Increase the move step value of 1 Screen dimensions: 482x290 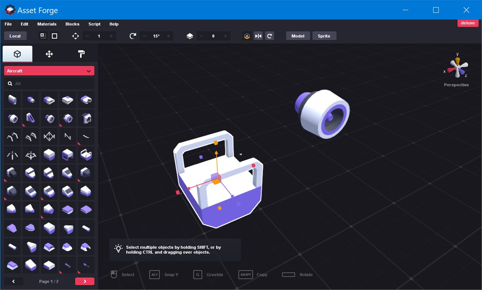click(111, 36)
